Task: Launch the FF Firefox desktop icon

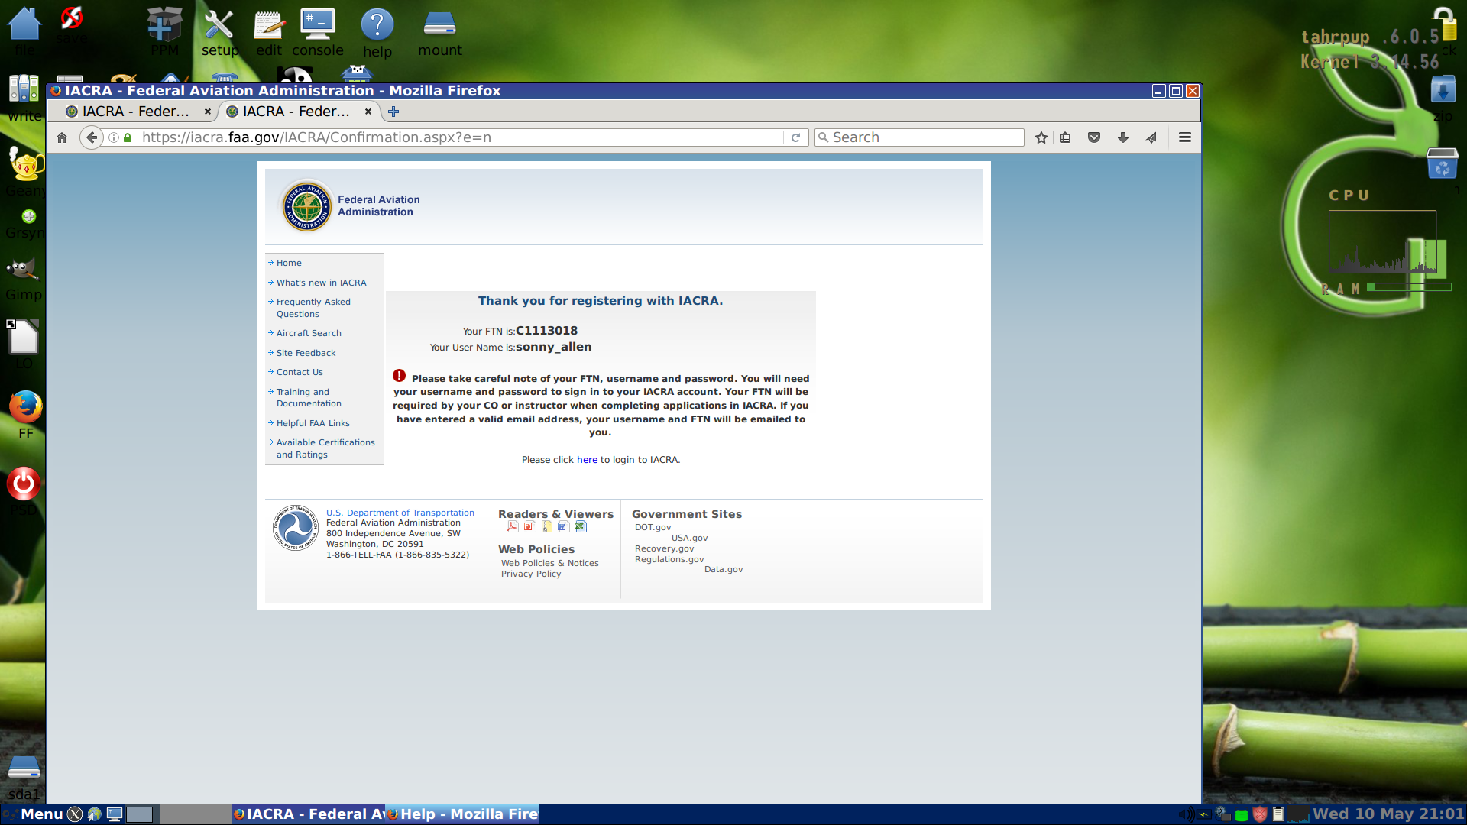Action: pos(25,415)
